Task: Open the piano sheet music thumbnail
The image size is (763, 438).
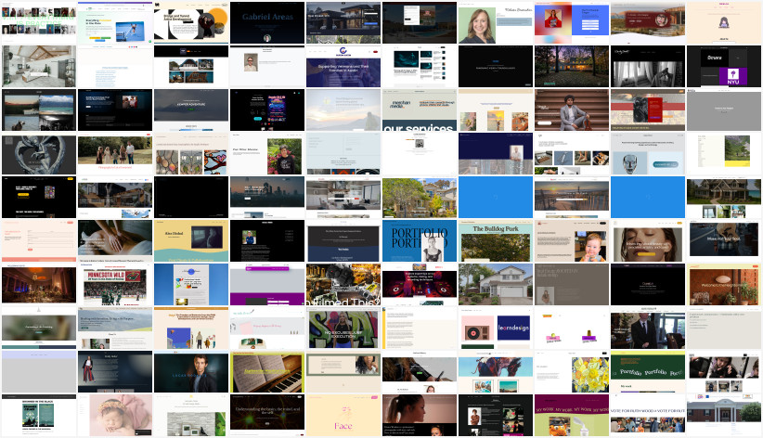Action: click(x=267, y=372)
